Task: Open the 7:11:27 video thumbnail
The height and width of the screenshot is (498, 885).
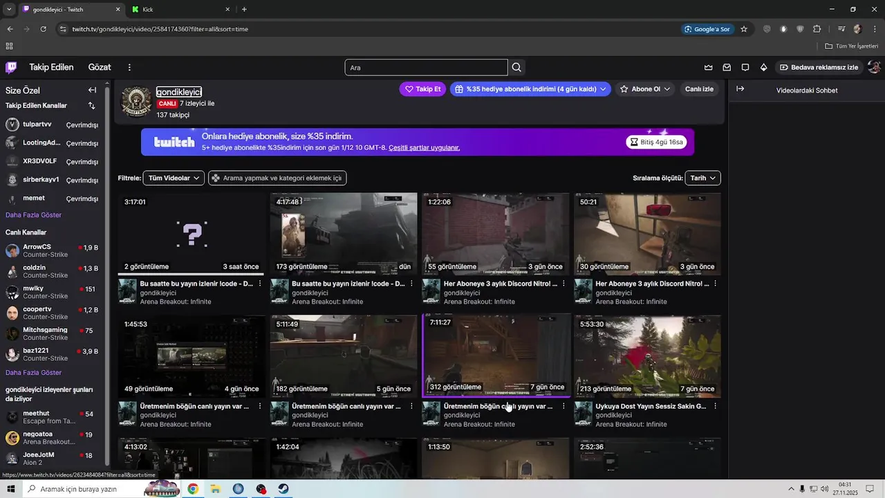Action: pyautogui.click(x=496, y=356)
